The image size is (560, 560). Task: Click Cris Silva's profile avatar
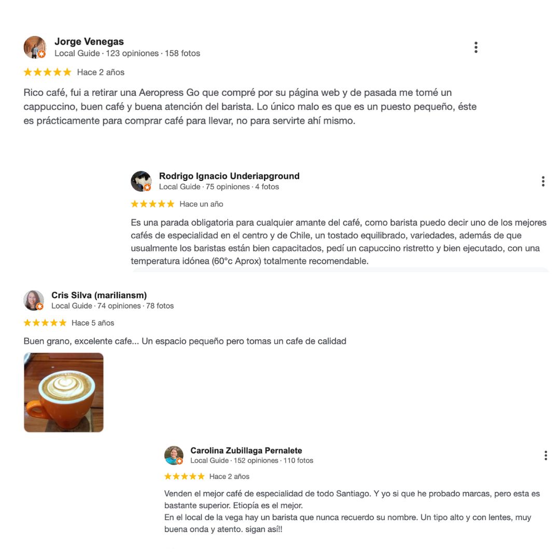coord(34,300)
